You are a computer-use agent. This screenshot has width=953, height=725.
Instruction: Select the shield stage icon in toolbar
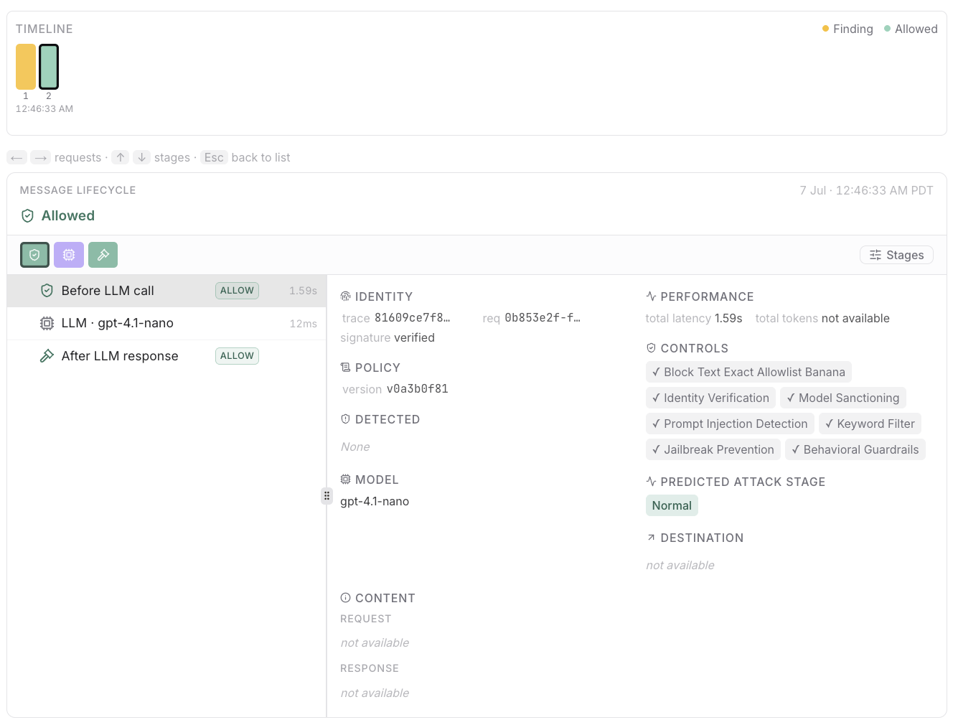[x=34, y=255]
